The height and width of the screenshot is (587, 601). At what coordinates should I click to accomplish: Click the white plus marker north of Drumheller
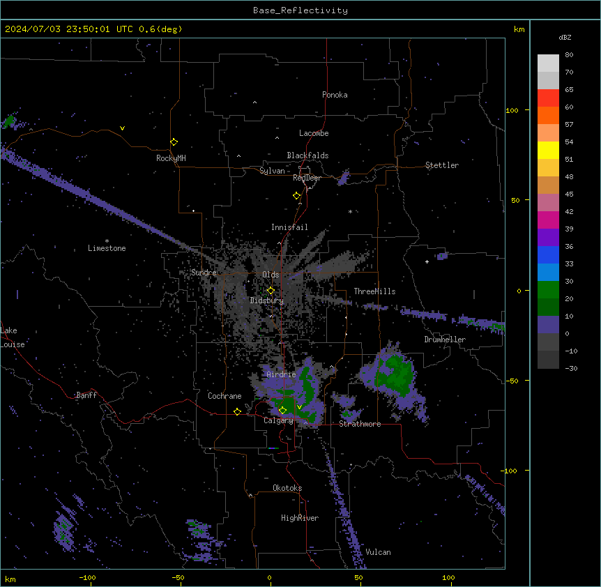click(x=427, y=261)
